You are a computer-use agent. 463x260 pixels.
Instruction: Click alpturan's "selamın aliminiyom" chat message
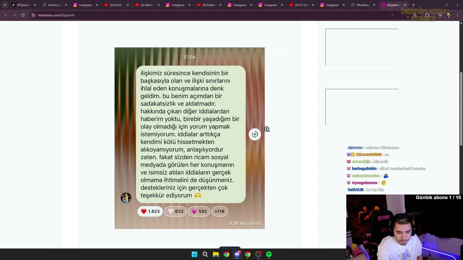373,148
